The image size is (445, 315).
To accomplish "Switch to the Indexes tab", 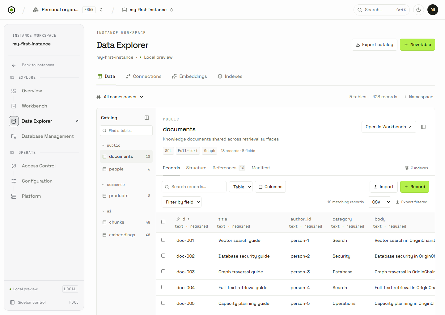I will [230, 76].
